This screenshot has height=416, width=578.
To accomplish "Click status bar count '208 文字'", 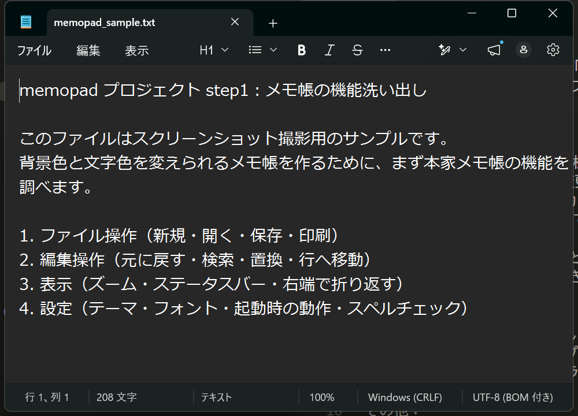I will click(x=117, y=397).
